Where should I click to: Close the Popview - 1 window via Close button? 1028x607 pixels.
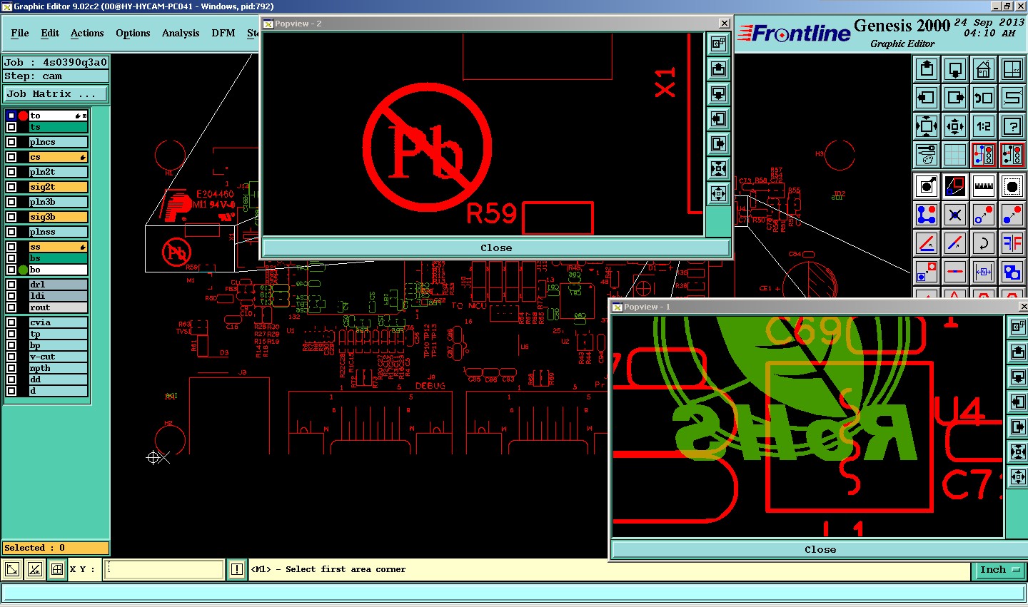(x=820, y=549)
